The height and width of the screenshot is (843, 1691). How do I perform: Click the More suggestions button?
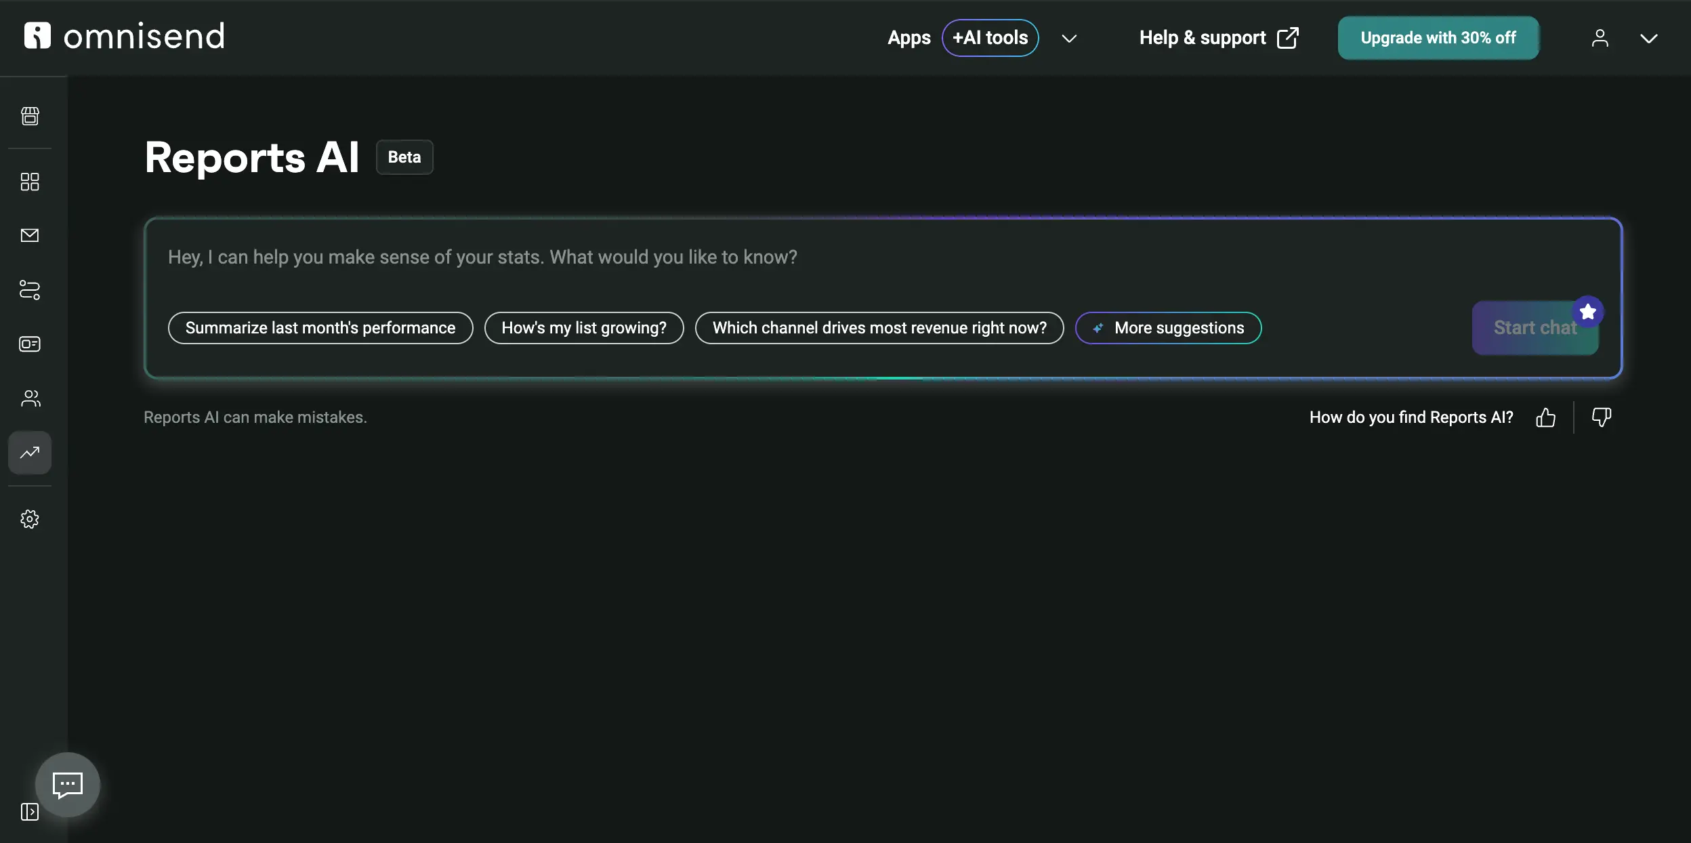[x=1169, y=328]
